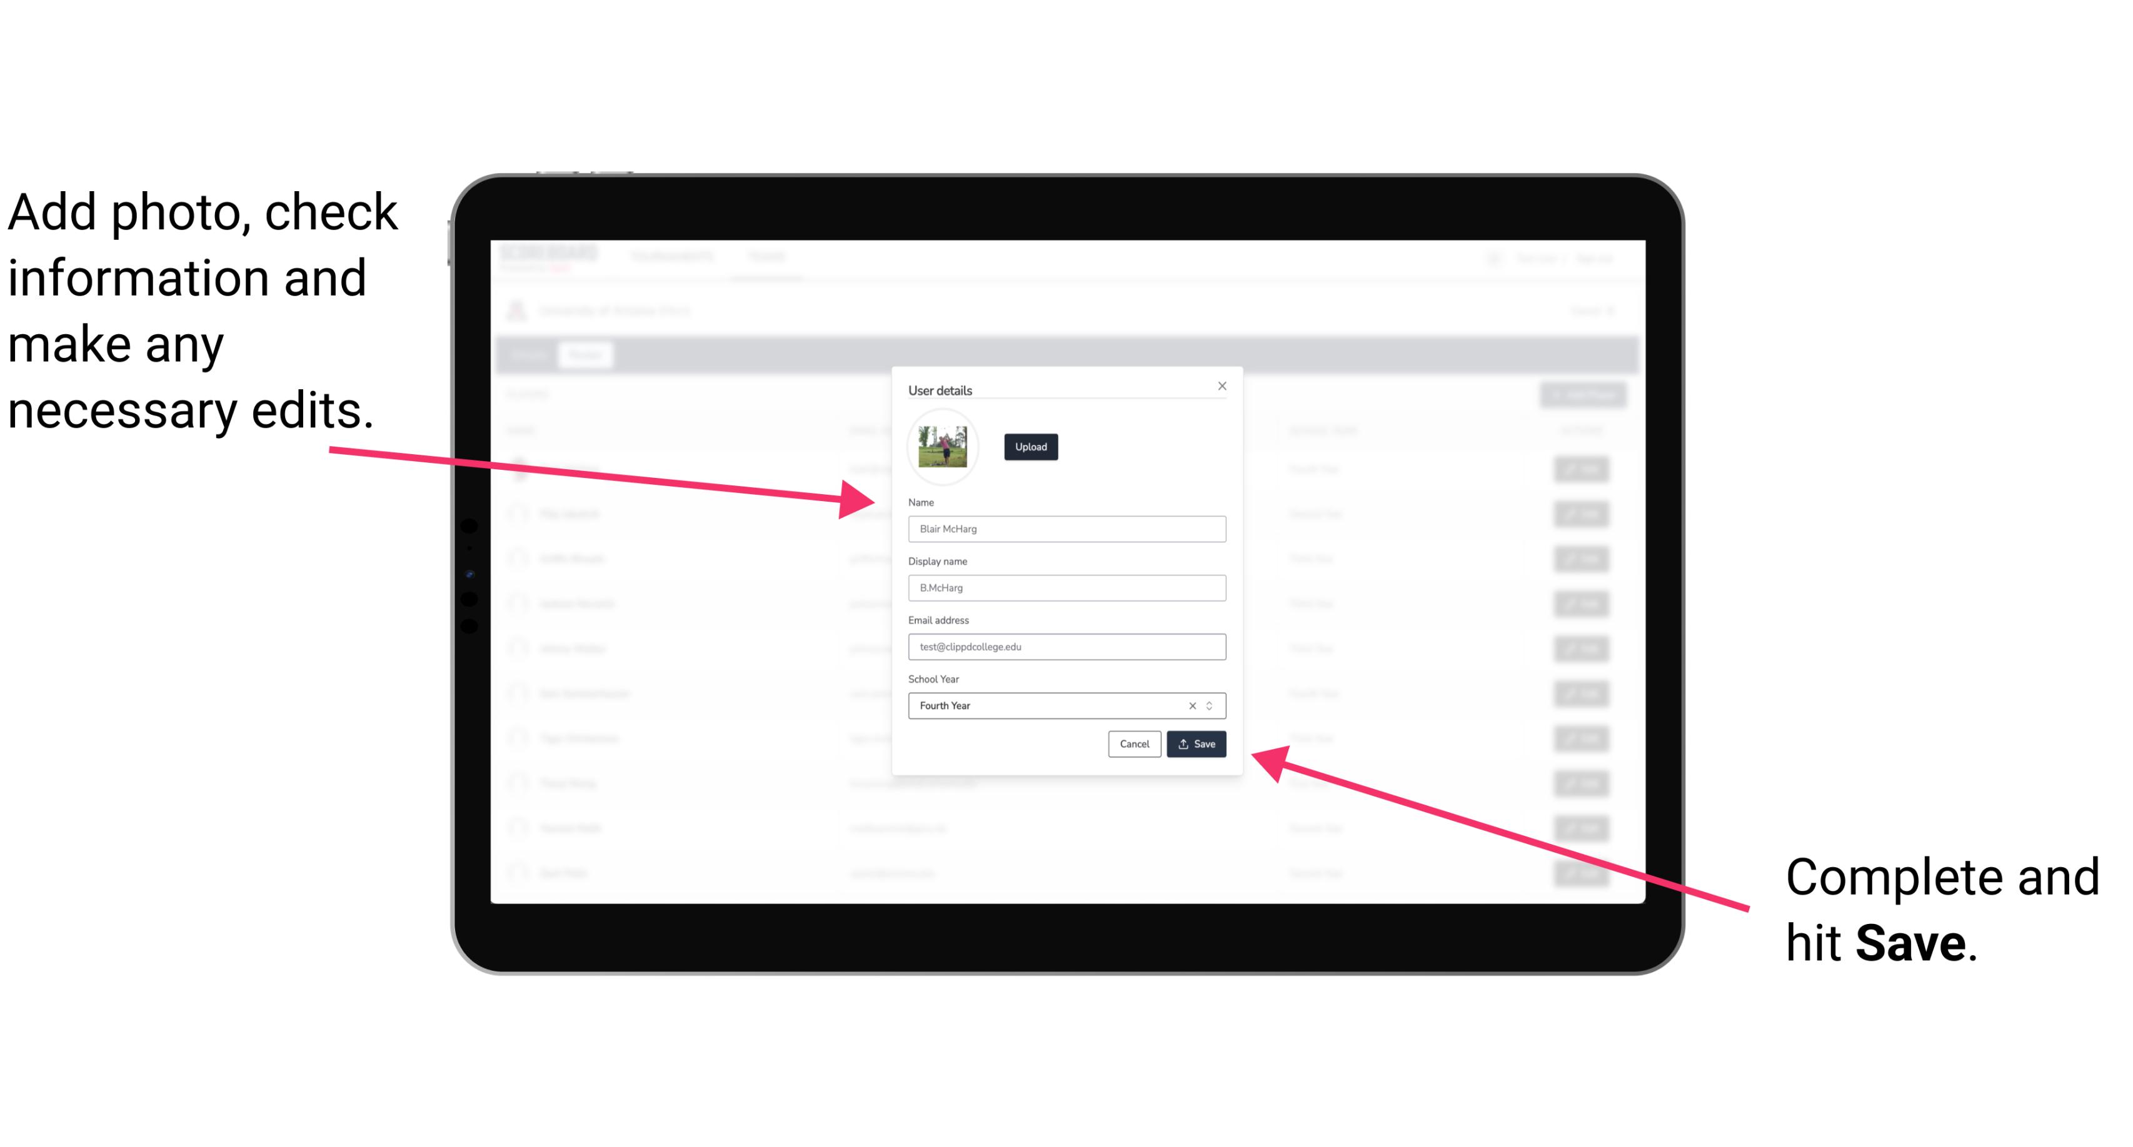Click the Email address input field
Image resolution: width=2133 pixels, height=1147 pixels.
[1067, 645]
